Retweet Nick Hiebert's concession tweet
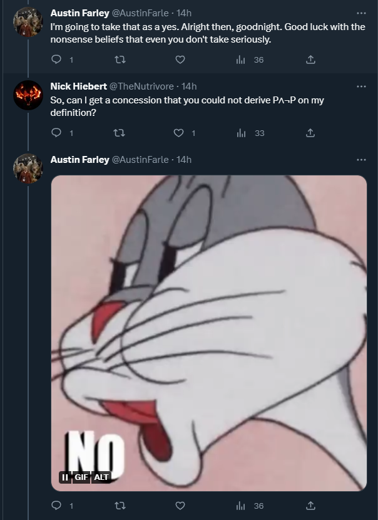This screenshot has height=520, width=378. pyautogui.click(x=118, y=133)
